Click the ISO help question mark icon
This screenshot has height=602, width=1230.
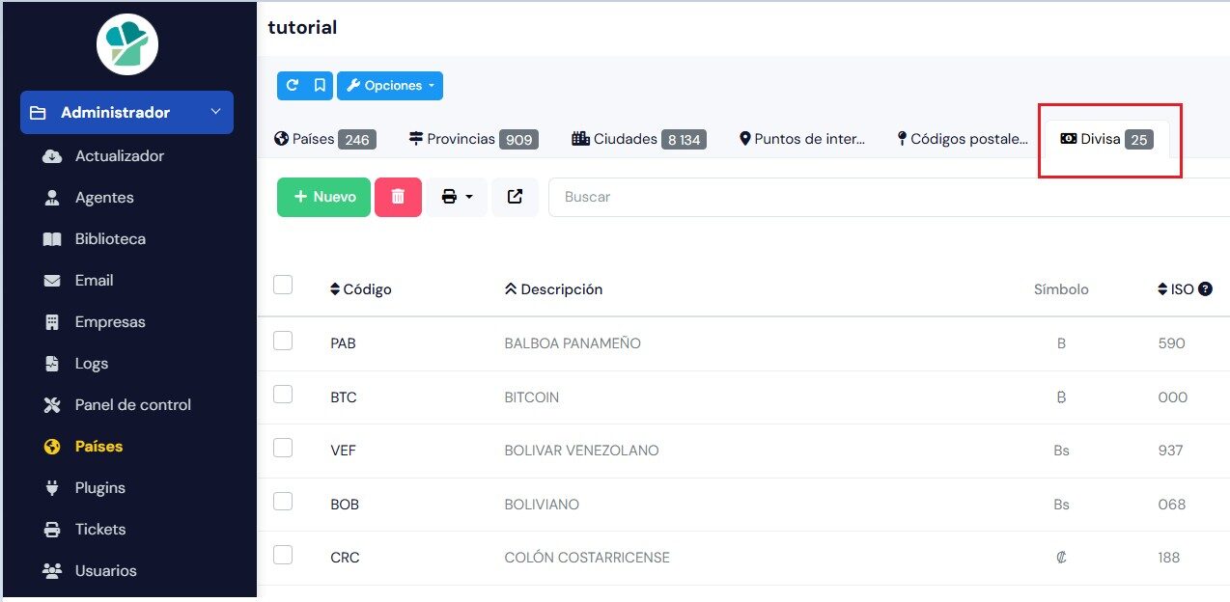click(x=1205, y=289)
